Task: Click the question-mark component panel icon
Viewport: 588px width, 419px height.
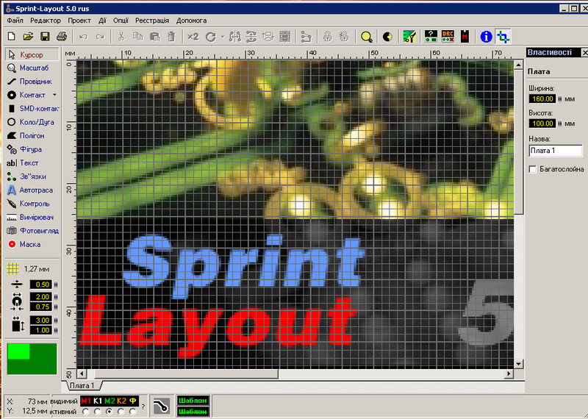Action: point(431,36)
